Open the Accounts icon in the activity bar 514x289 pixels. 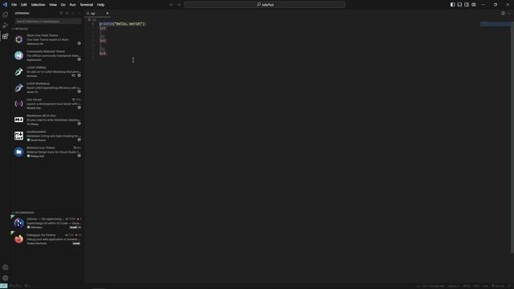tap(6, 267)
